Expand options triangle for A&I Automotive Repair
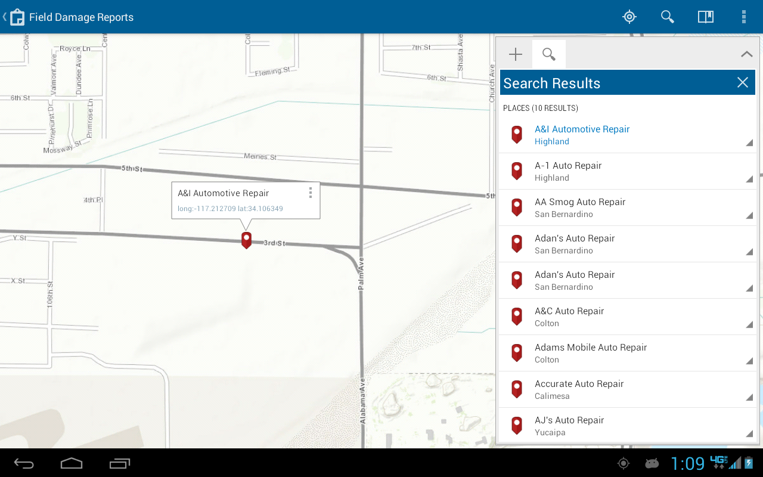763x477 pixels. (749, 143)
